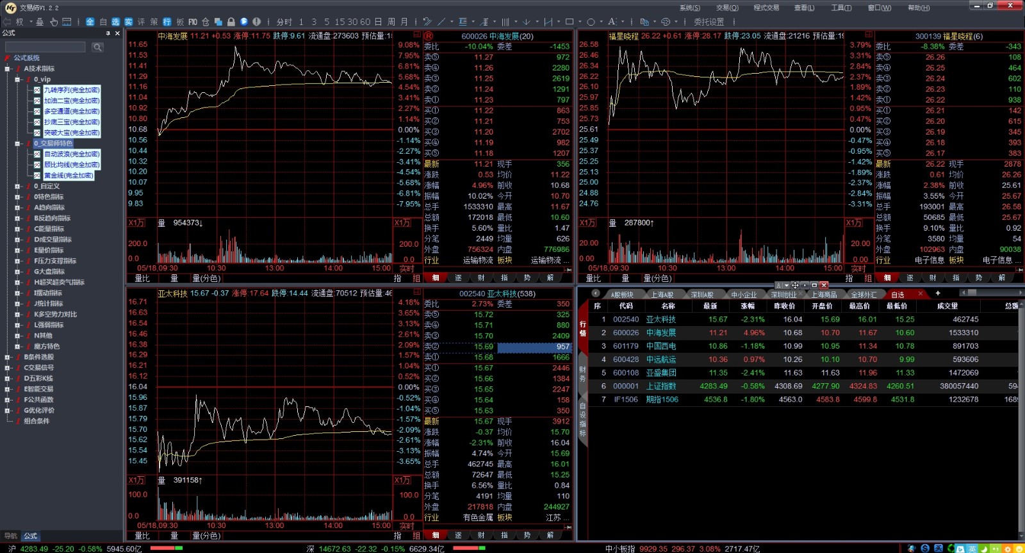Toggle the 全 blue toolbar button
The height and width of the screenshot is (553, 1025).
pyautogui.click(x=90, y=22)
